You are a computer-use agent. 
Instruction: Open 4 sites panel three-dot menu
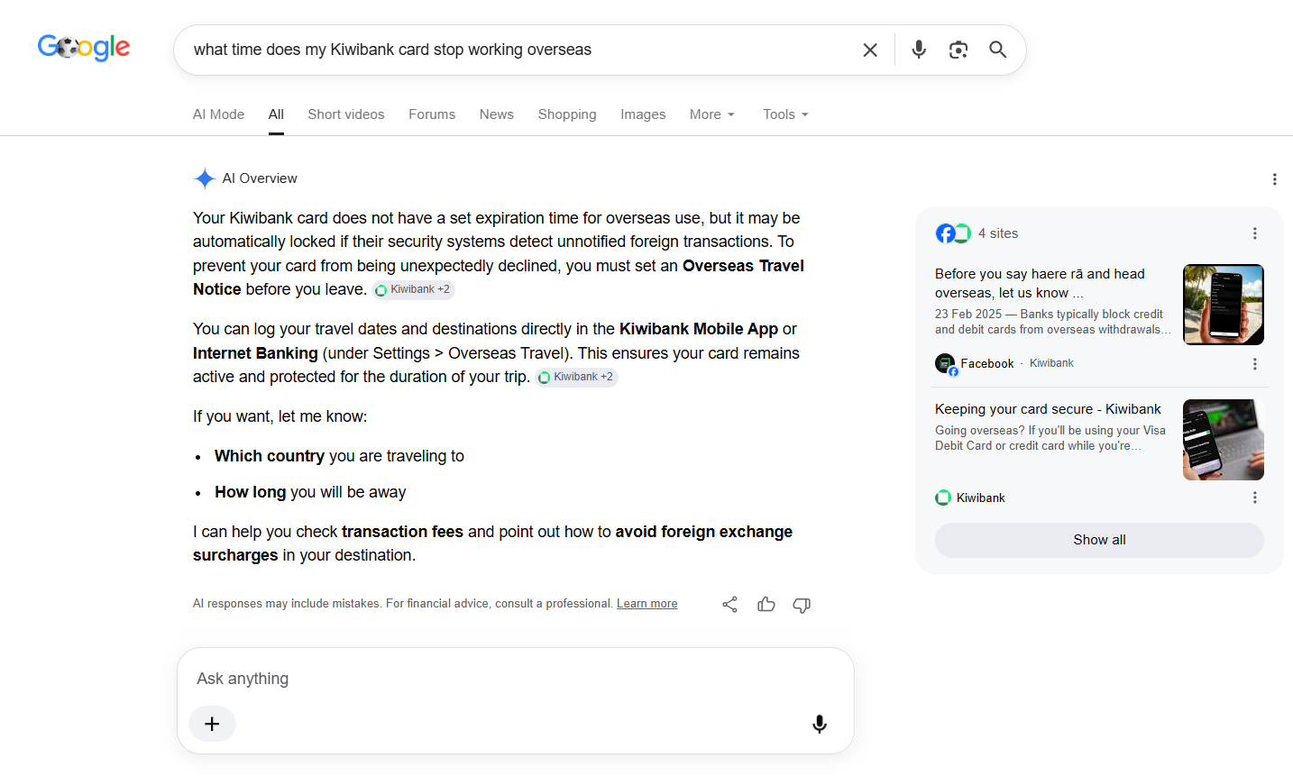pos(1254,233)
